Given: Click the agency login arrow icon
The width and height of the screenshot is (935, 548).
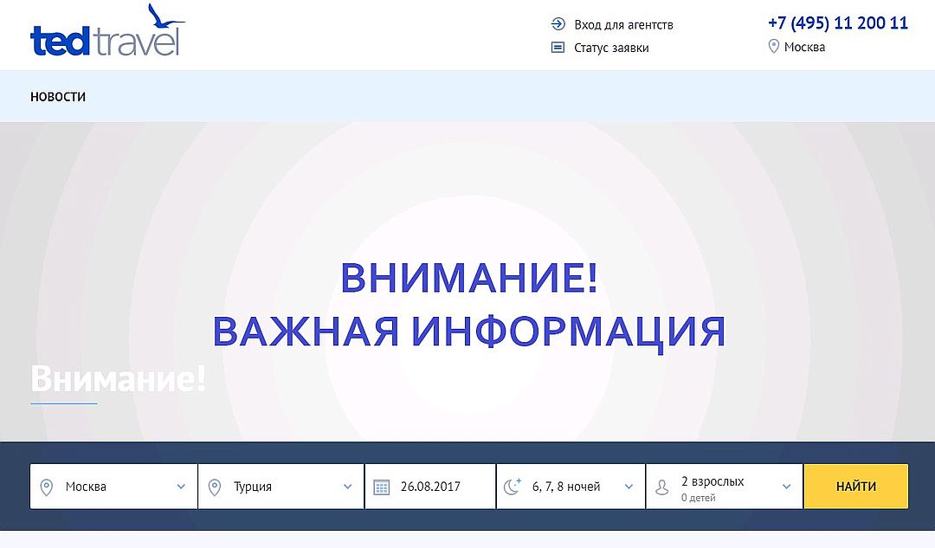Looking at the screenshot, I should coord(558,24).
